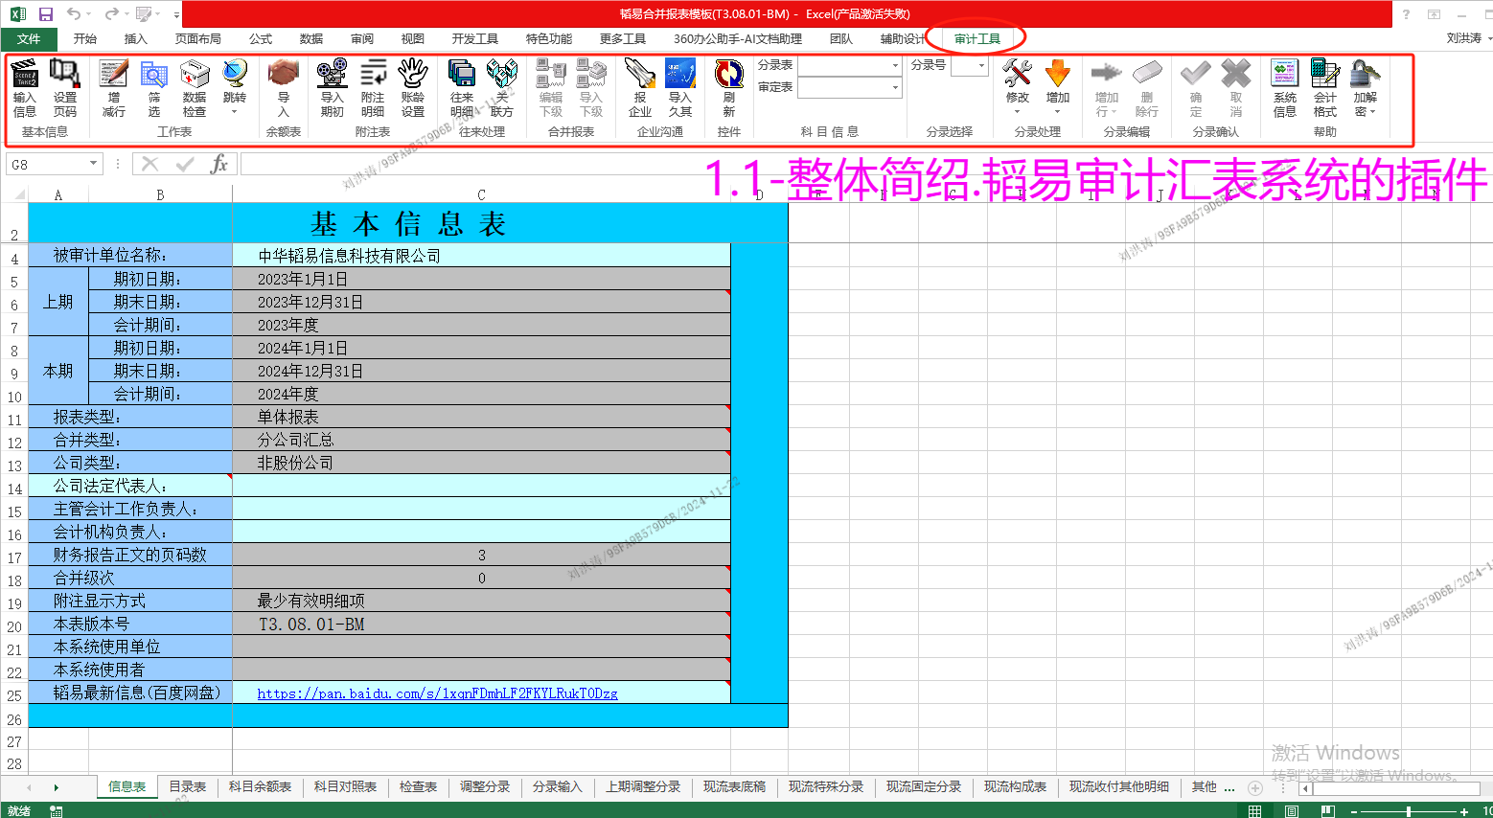Image resolution: width=1493 pixels, height=818 pixels.
Task: Click the zoom slider handle
Action: click(1408, 811)
